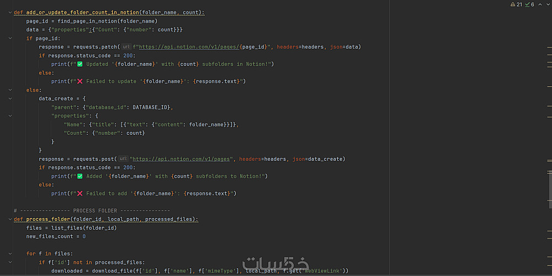Fold the 'for f in files:' loop
Screen dimensions: 552x276
click(x=10, y=253)
